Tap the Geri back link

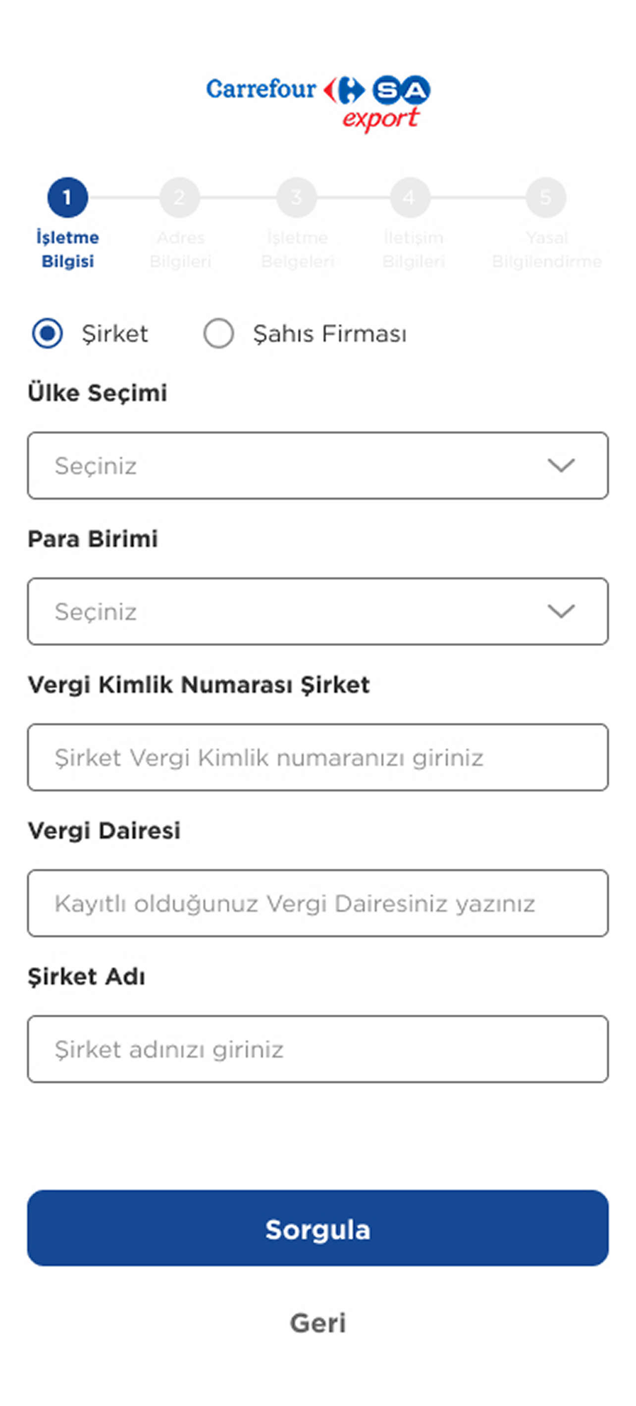(x=318, y=1323)
